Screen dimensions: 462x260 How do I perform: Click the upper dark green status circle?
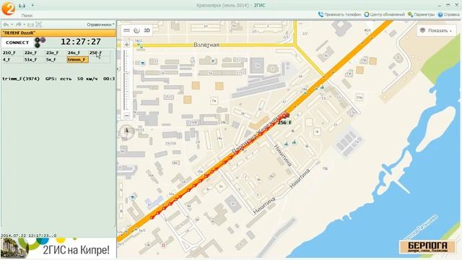coord(38,40)
